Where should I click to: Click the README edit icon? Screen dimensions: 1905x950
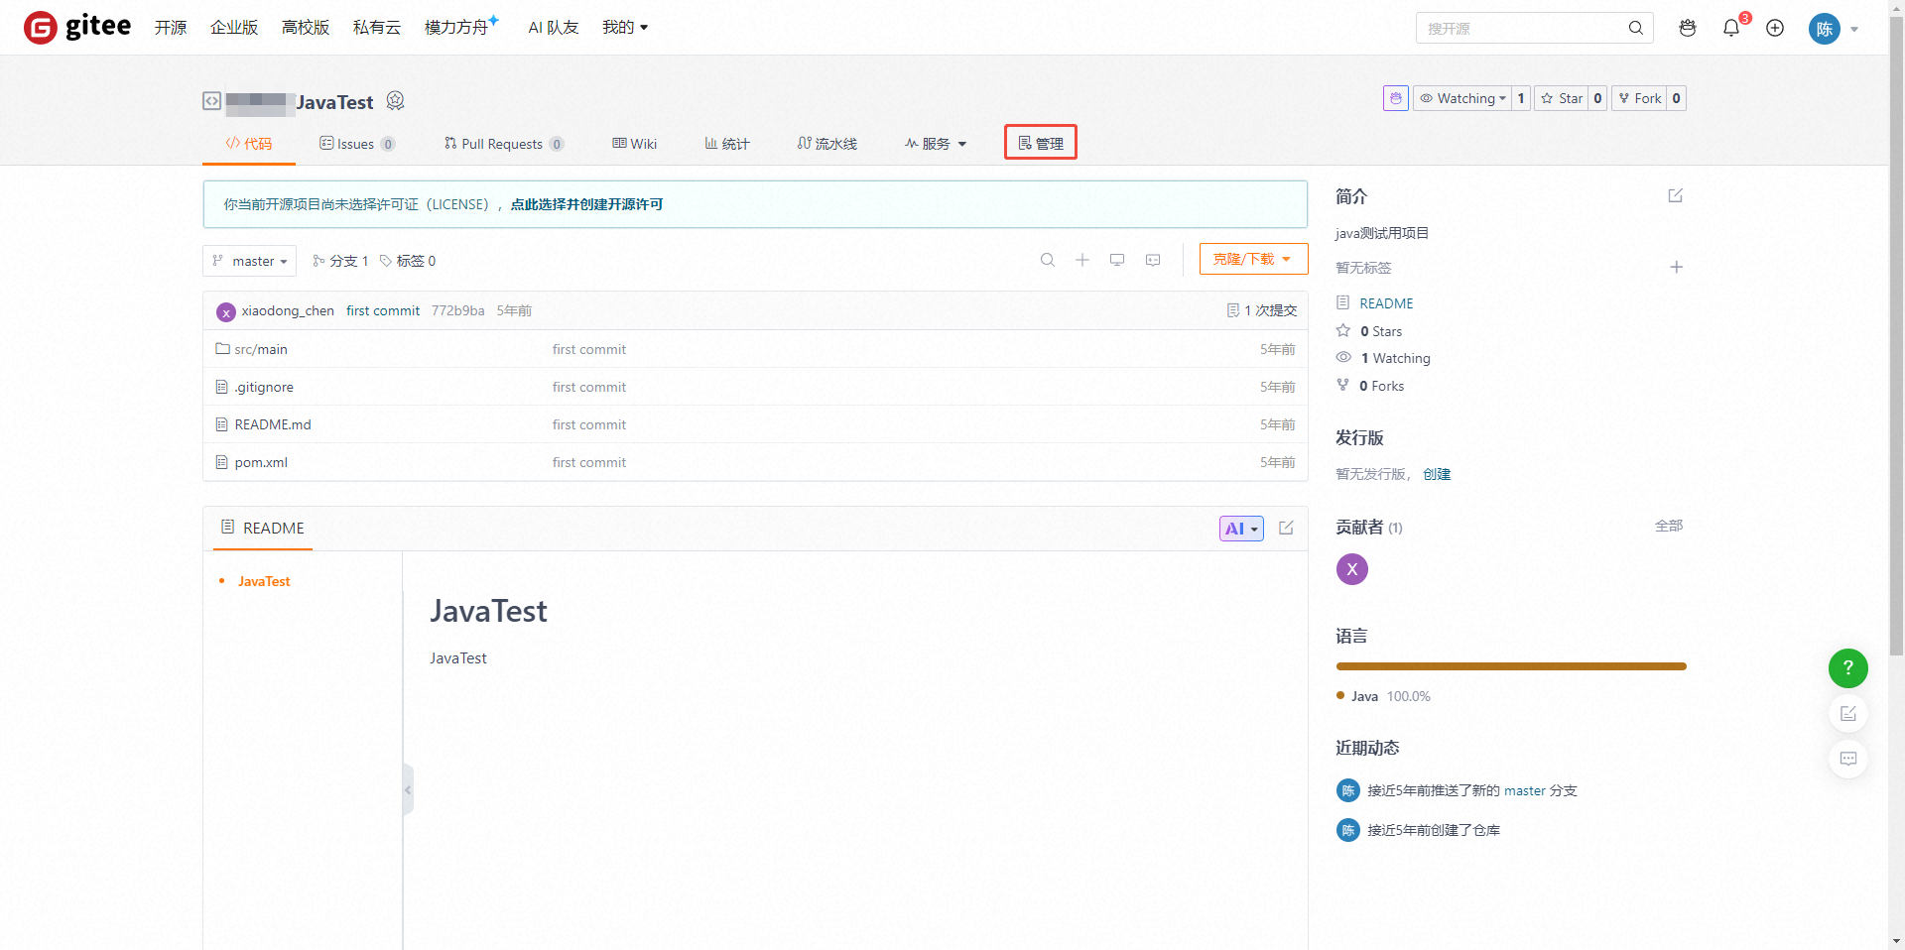click(x=1286, y=529)
